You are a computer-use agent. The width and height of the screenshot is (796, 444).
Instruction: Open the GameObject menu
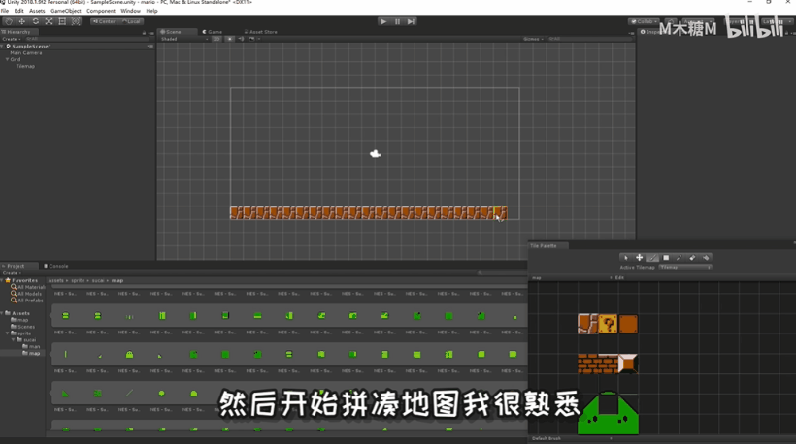(66, 11)
